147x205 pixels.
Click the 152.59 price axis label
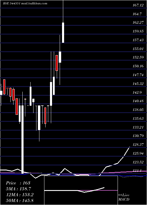coord(138,57)
